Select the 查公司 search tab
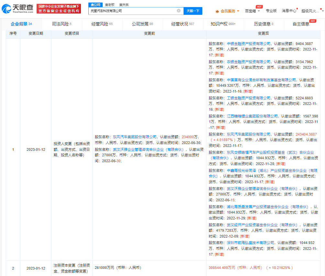325x276 pixels. click(95, 5)
